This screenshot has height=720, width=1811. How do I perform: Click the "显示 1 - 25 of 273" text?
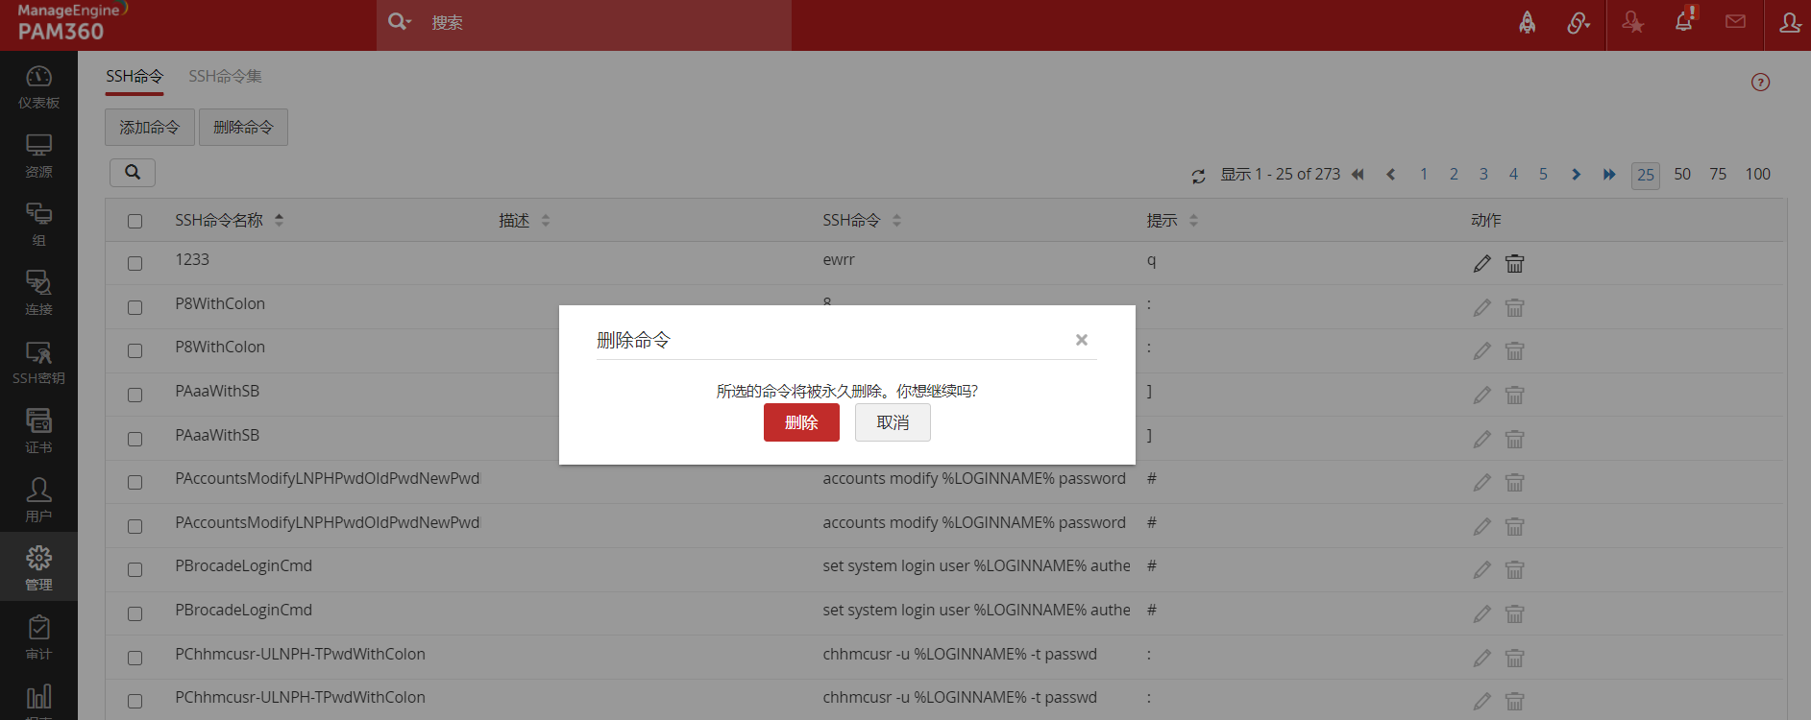tap(1280, 174)
